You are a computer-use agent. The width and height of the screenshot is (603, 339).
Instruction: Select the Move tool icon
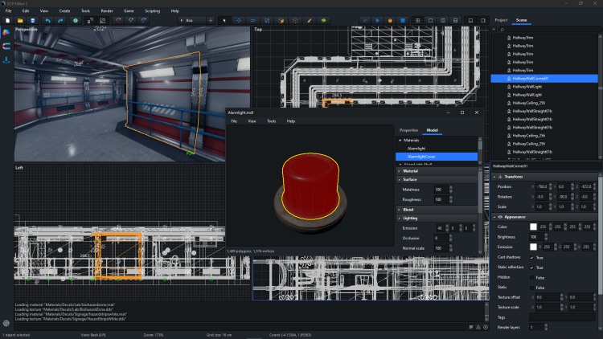point(240,19)
